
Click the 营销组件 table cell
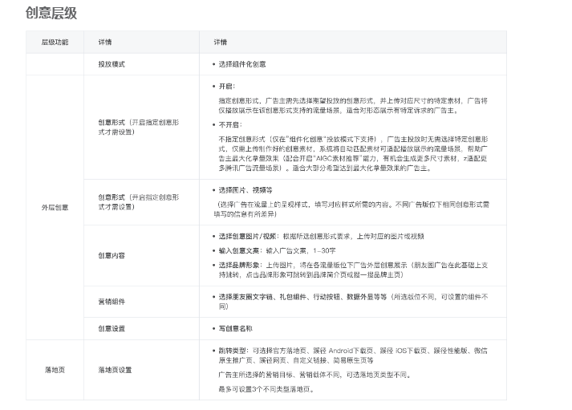coord(112,301)
